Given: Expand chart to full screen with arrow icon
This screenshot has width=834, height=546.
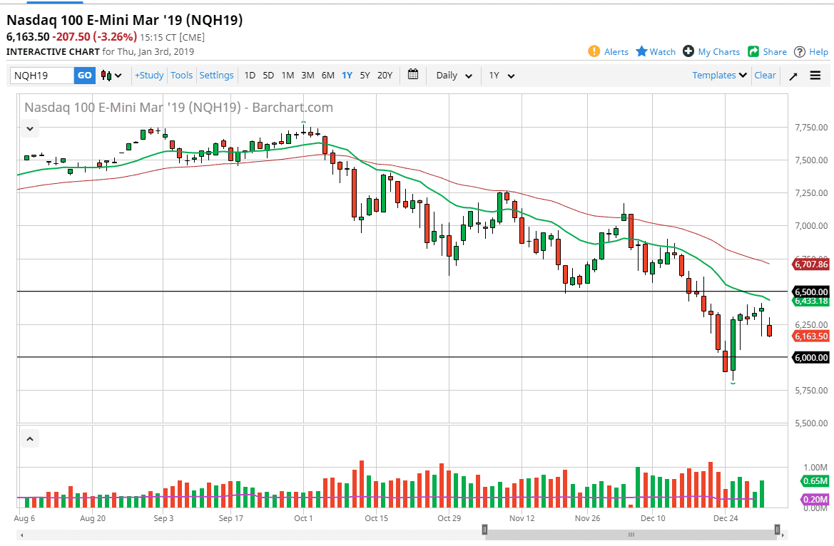Looking at the screenshot, I should tap(793, 75).
